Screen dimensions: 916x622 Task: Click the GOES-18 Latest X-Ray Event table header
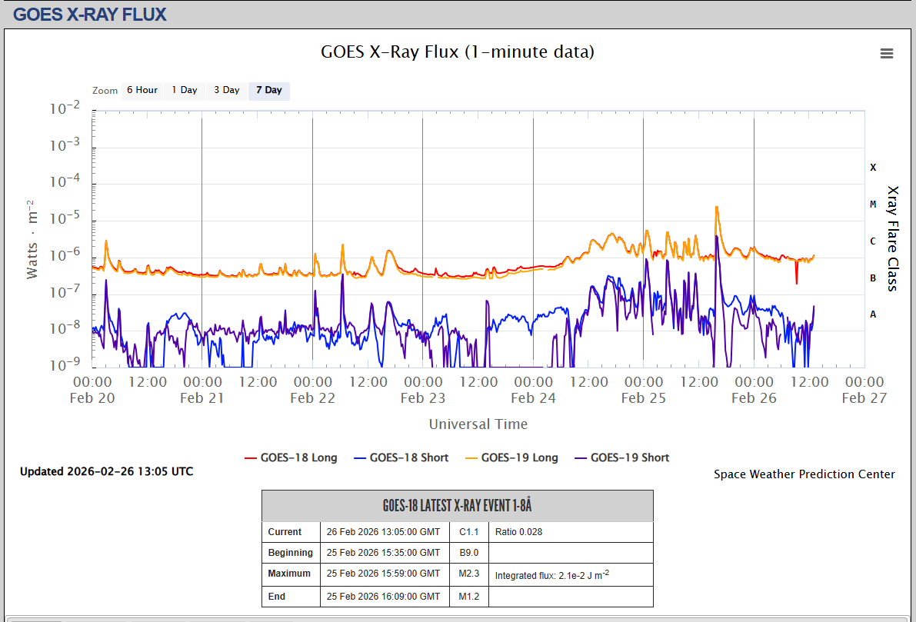point(457,505)
